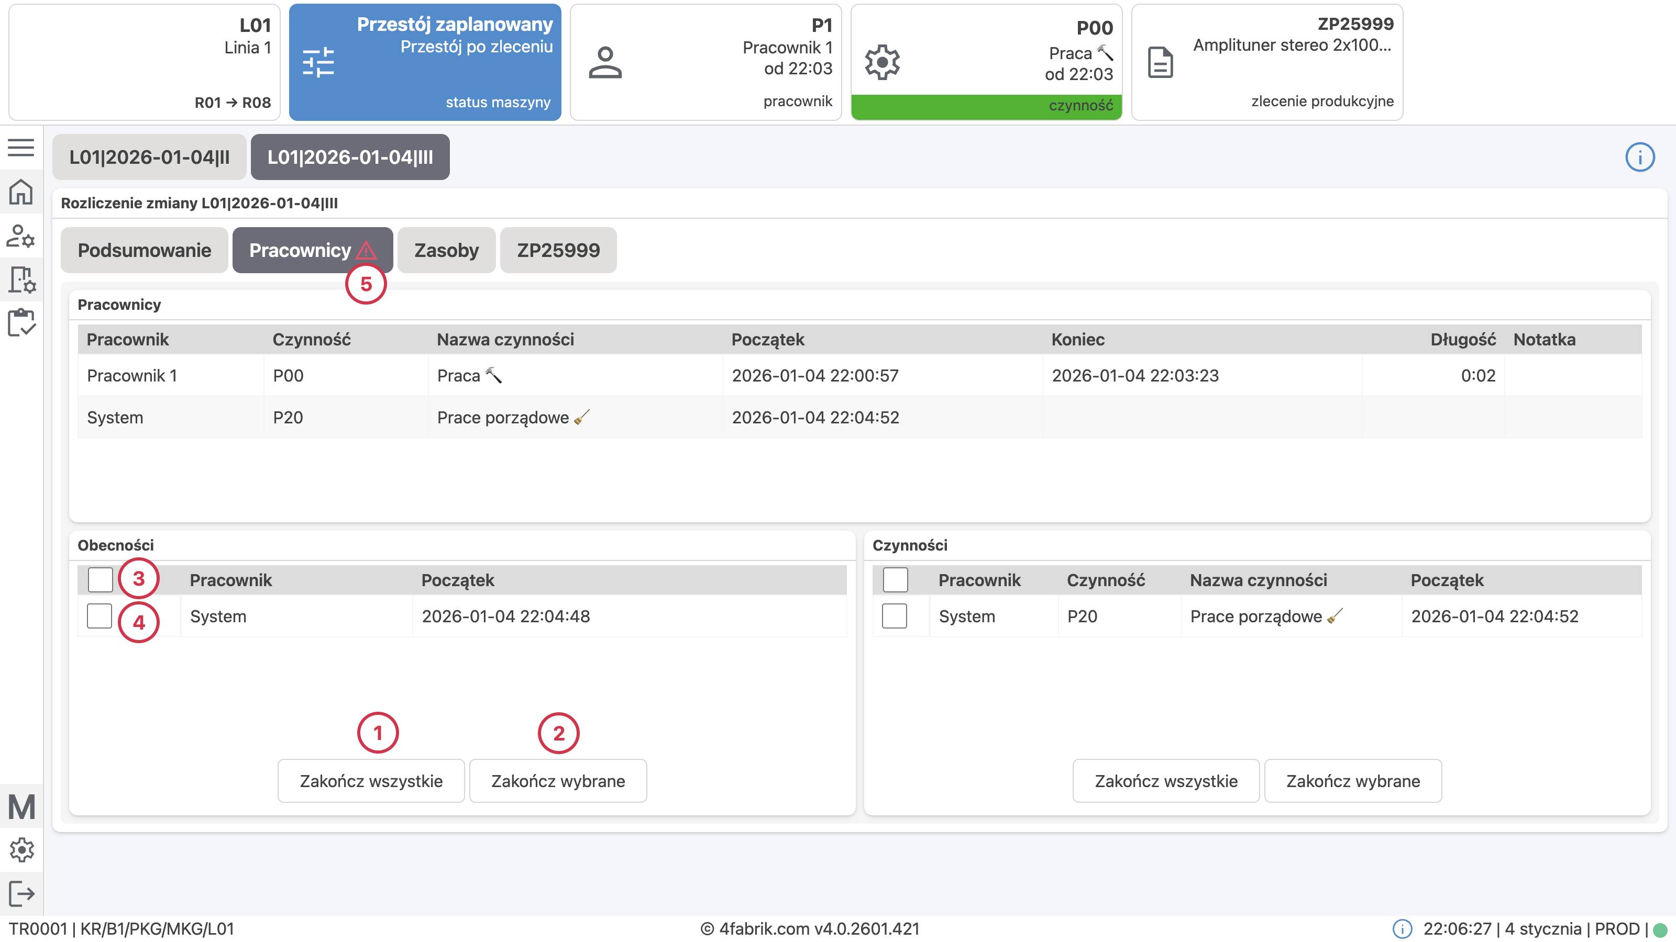Check the System row in Obecności
This screenshot has height=942, width=1676.
100,615
